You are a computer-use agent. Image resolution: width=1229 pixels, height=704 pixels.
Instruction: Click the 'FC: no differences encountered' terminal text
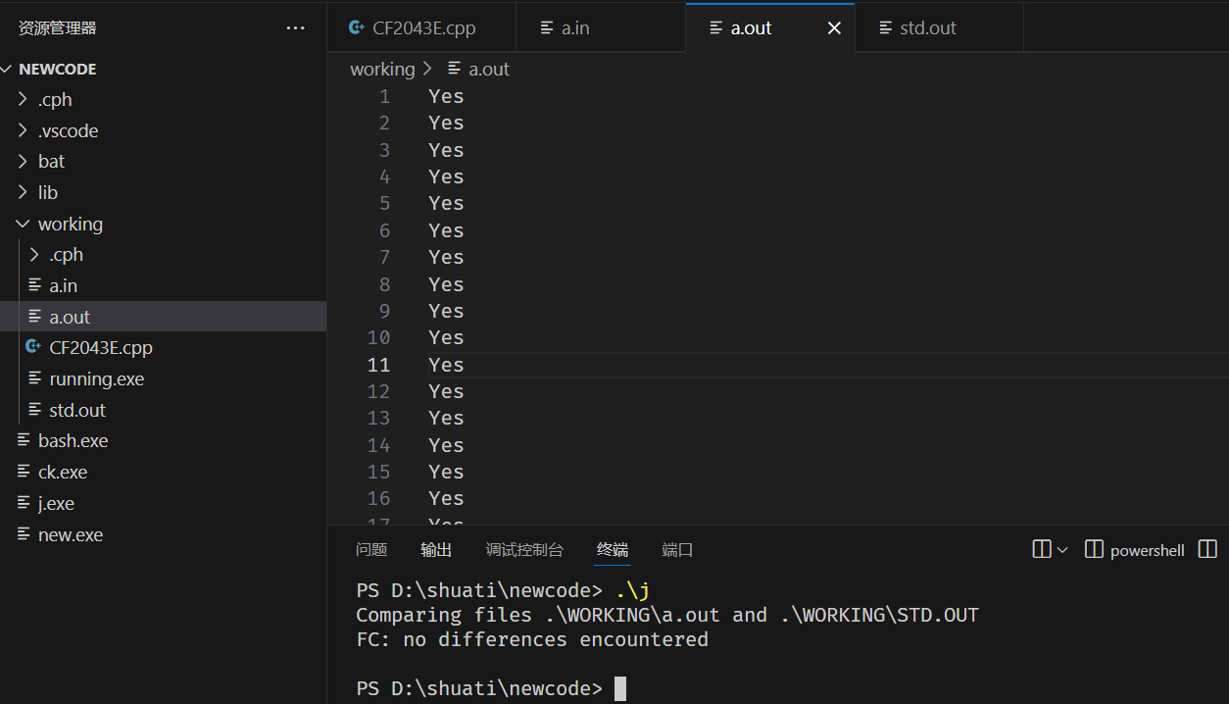point(532,639)
